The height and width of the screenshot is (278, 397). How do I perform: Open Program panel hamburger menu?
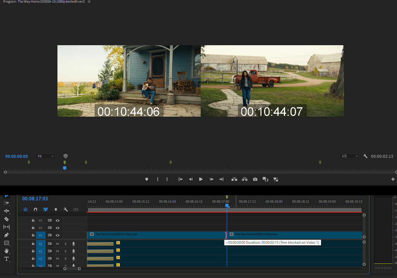click(89, 2)
